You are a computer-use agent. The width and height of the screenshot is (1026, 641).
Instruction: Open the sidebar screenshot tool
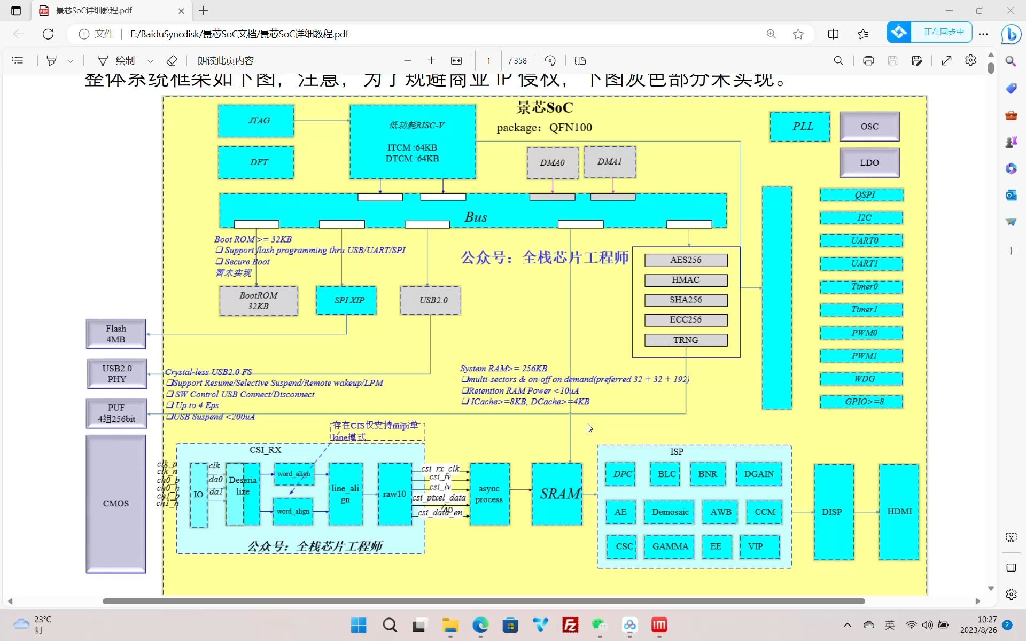pyautogui.click(x=1011, y=537)
